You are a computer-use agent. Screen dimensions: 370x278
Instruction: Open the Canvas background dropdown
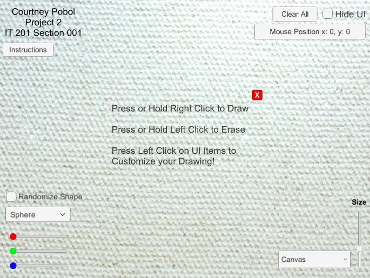tap(314, 259)
